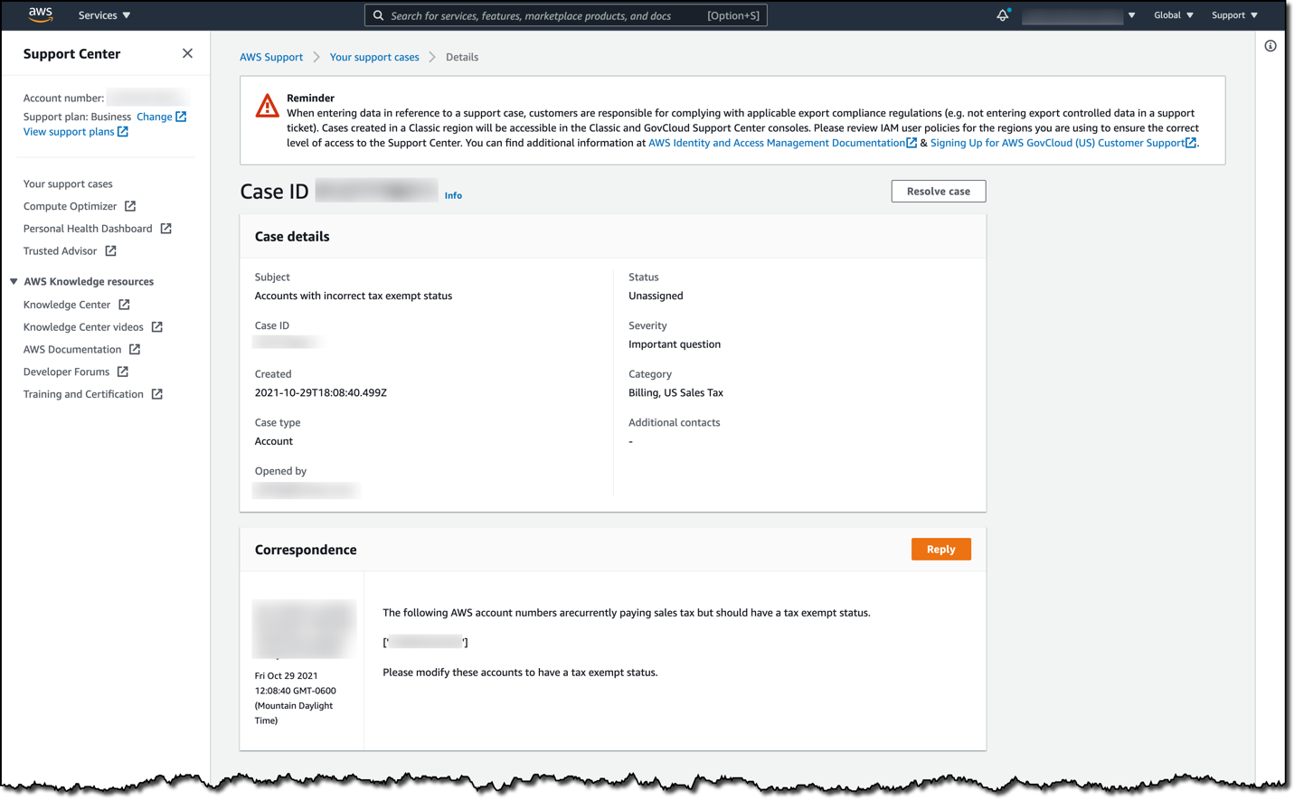Click the Created timestamp 2021-10-29T18:08:40.499Z
1294x800 pixels.
pyautogui.click(x=321, y=392)
